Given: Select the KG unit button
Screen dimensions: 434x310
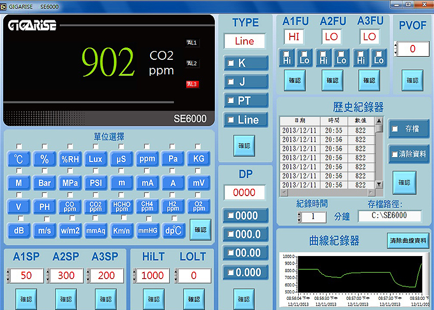Looking at the screenshot, I should click(198, 159).
